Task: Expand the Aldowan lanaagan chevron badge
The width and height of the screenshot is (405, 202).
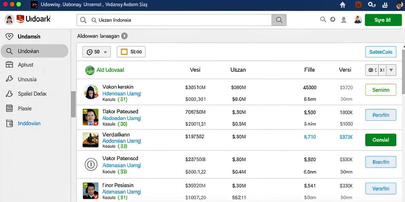Action: [x=125, y=36]
